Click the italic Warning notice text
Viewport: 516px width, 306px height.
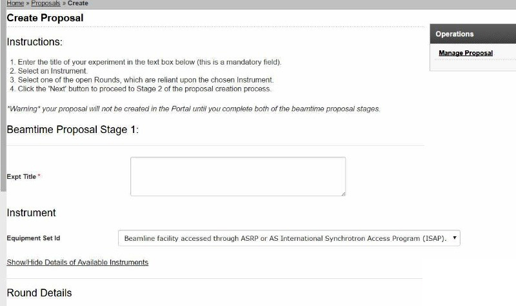coord(193,109)
